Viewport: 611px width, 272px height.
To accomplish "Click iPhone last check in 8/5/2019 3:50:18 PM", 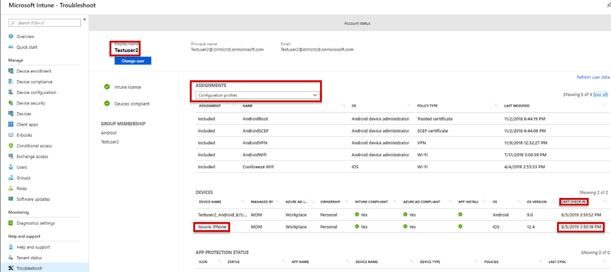I will click(581, 227).
